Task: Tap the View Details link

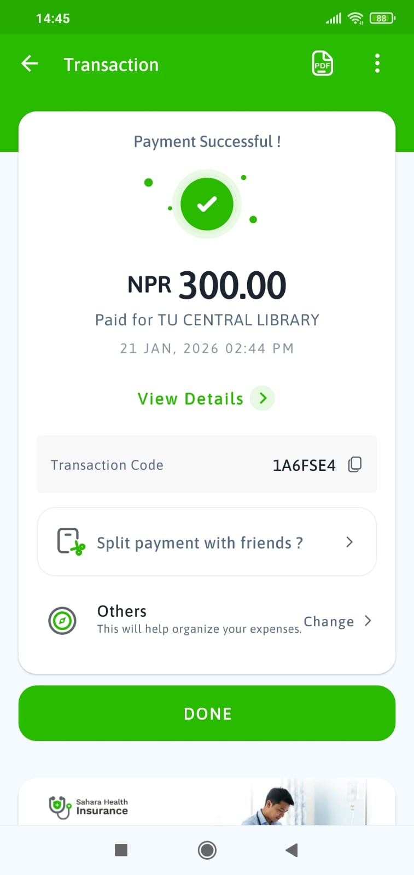Action: [x=190, y=399]
